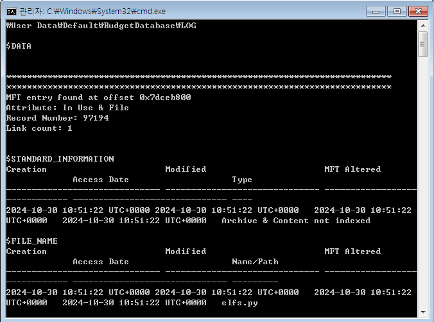Click 'MFT entry found at offset 0x7dceb800'
Screen dimensions: 434x322
point(98,97)
